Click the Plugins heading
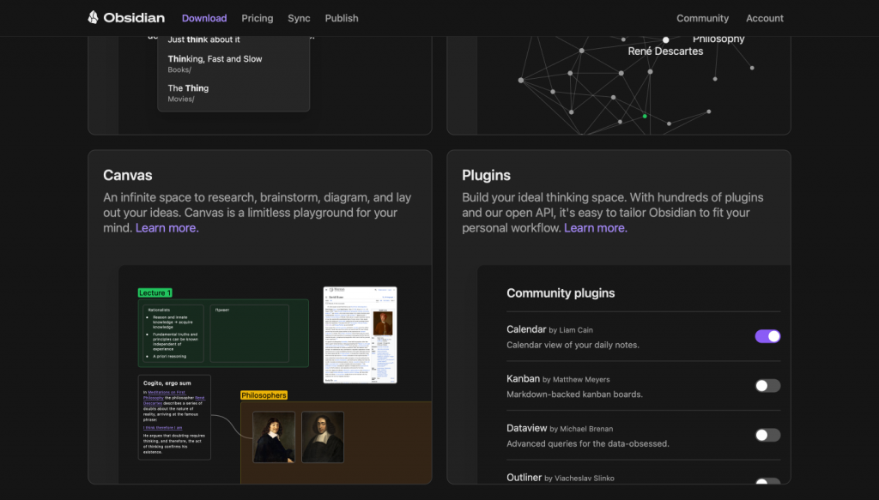Image resolution: width=879 pixels, height=500 pixels. tap(486, 175)
